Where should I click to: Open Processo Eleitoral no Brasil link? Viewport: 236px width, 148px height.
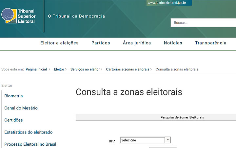[30, 144]
